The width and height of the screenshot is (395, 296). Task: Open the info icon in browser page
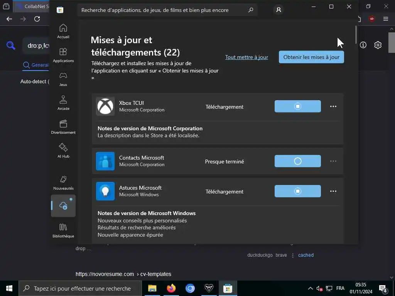click(363, 45)
